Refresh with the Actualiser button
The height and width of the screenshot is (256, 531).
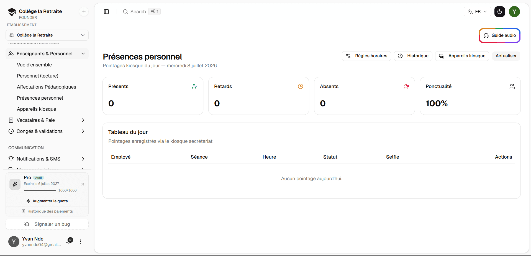[x=506, y=56]
